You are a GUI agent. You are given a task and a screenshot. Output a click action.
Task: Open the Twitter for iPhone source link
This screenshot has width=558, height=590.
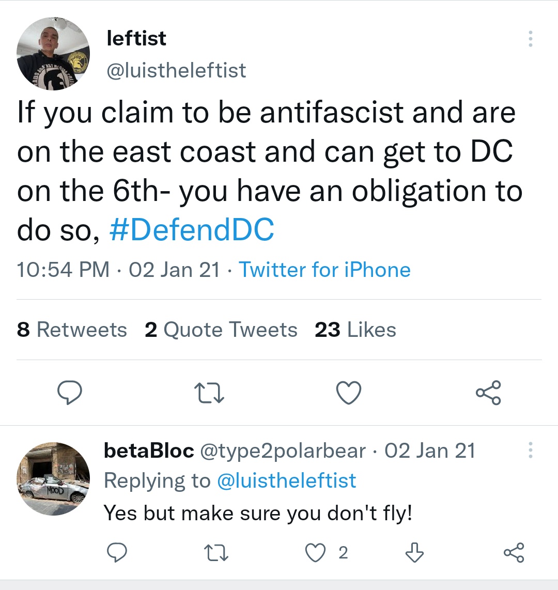(324, 270)
